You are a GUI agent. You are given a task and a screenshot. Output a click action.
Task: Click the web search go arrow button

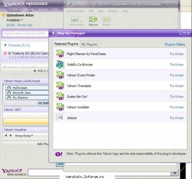coord(174,173)
